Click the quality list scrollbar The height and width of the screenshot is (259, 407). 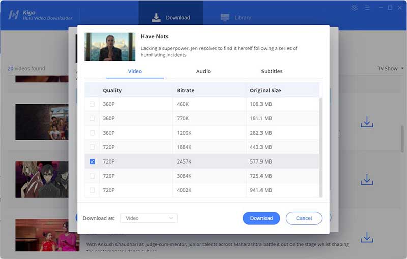click(x=321, y=147)
